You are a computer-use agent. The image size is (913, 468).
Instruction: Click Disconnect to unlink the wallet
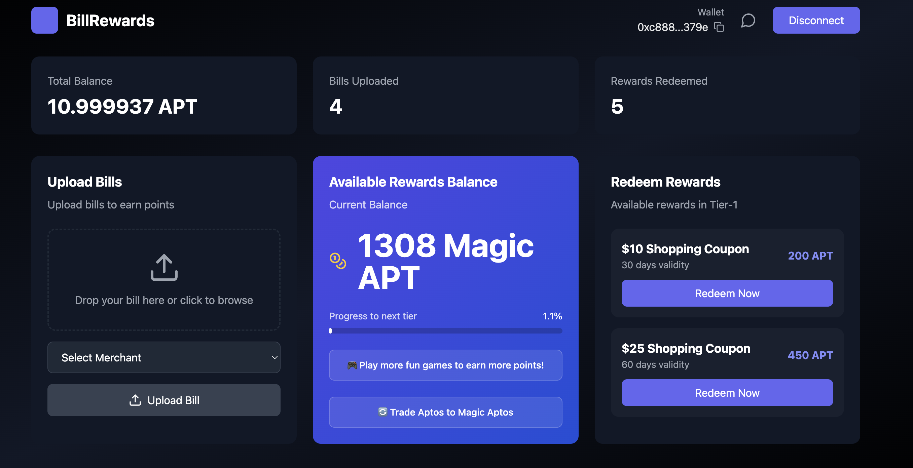point(816,20)
